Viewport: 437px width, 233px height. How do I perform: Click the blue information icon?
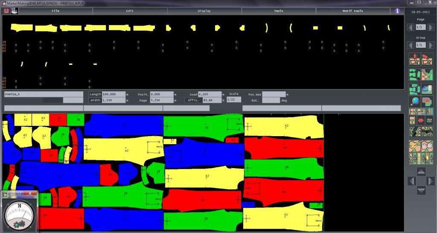[x=397, y=11]
